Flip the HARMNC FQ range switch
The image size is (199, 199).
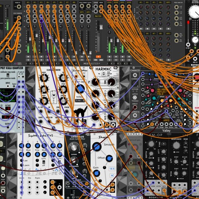coord(103,74)
